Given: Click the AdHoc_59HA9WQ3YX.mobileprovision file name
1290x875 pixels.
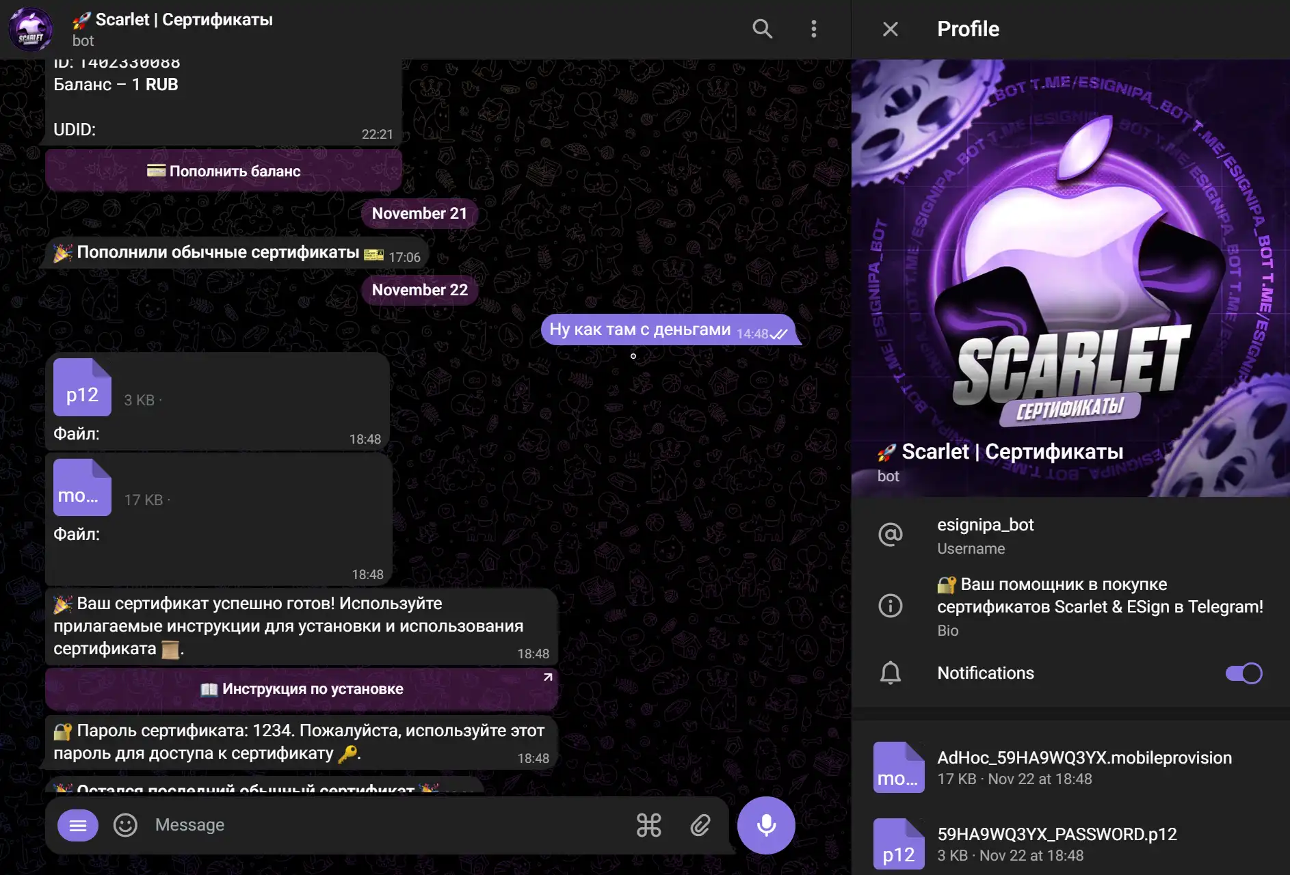Looking at the screenshot, I should 1084,757.
